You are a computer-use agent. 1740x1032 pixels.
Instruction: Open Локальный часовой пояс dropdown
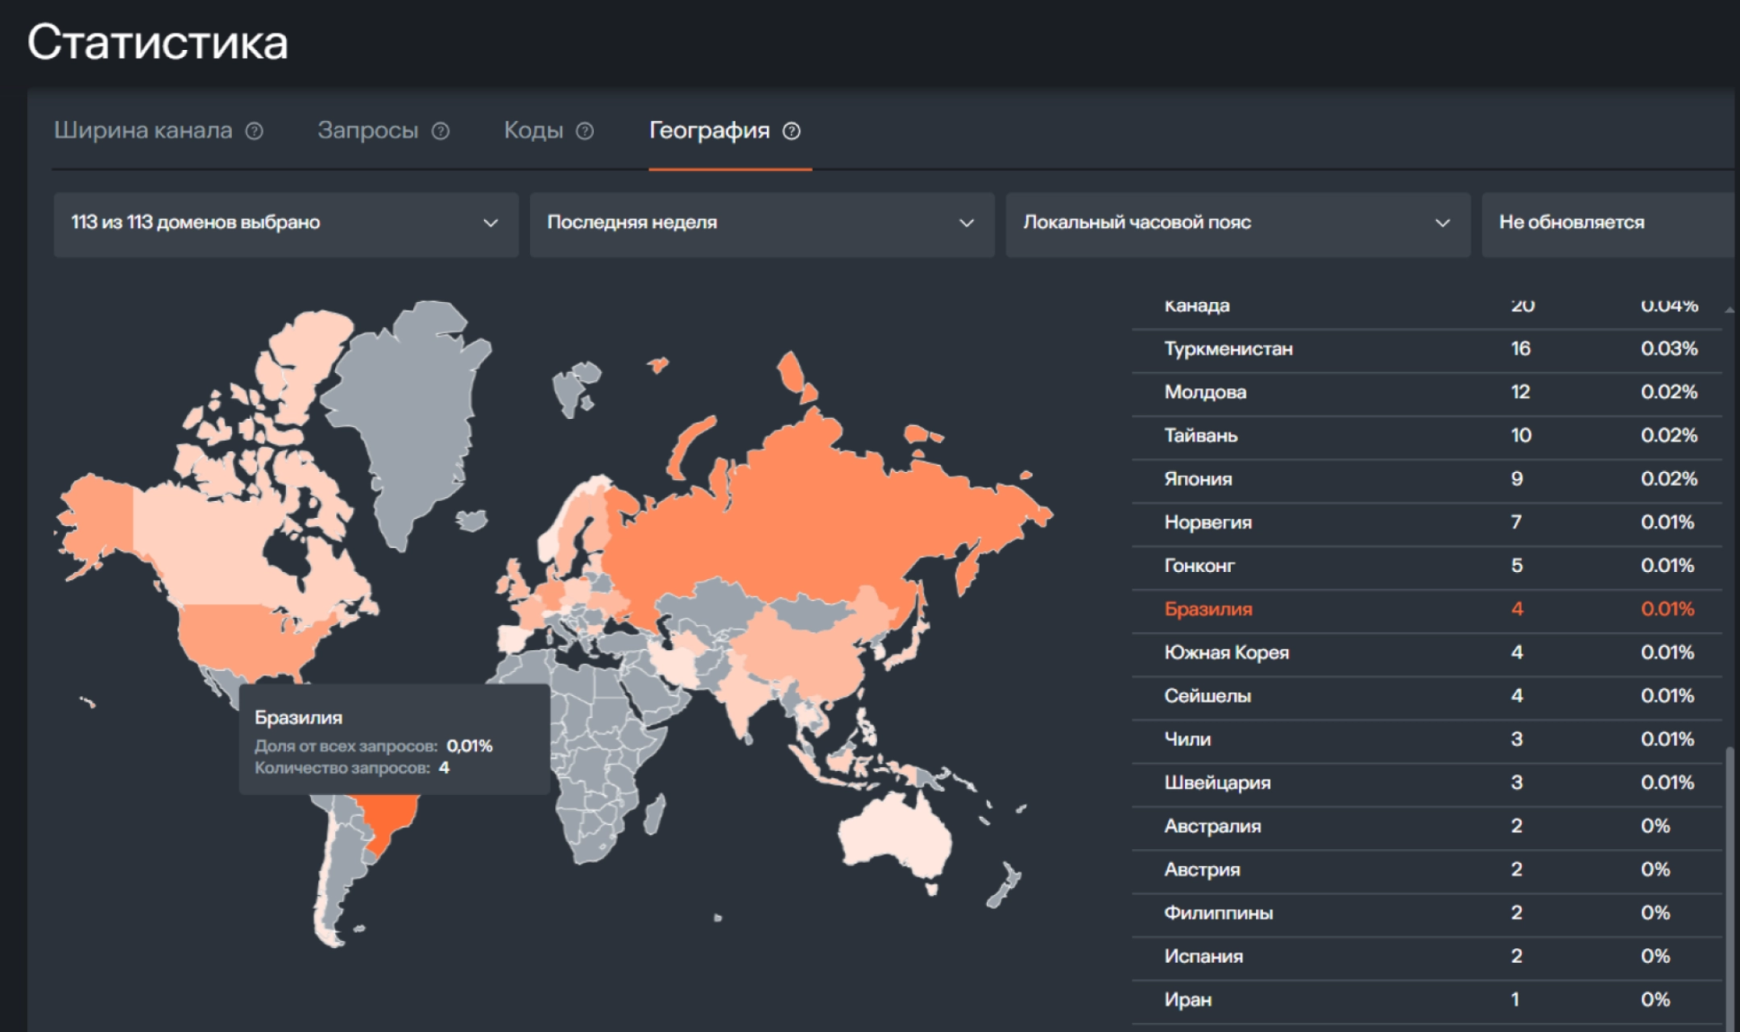1238,223
